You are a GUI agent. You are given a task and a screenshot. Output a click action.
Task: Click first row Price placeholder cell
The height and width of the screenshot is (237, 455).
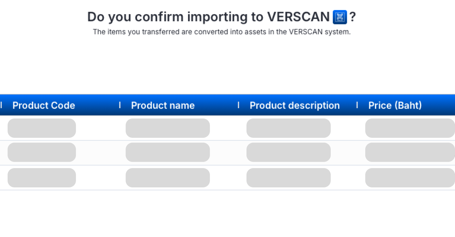pyautogui.click(x=410, y=128)
